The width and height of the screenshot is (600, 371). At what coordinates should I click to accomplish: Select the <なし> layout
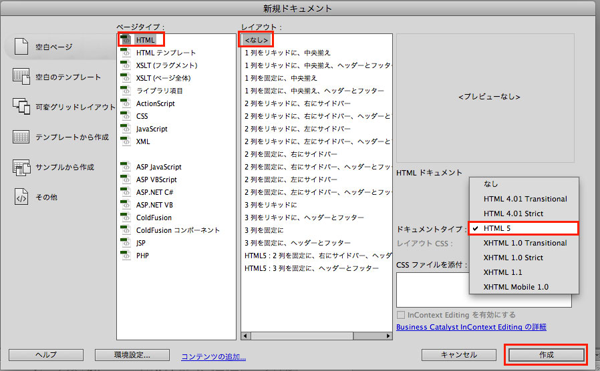(256, 40)
